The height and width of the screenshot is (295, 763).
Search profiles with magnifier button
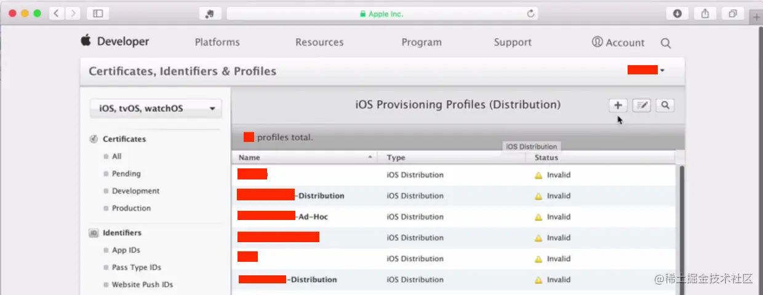tap(665, 106)
